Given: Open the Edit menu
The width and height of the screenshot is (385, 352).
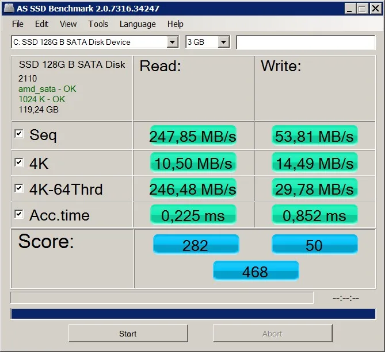Looking at the screenshot, I should [41, 24].
